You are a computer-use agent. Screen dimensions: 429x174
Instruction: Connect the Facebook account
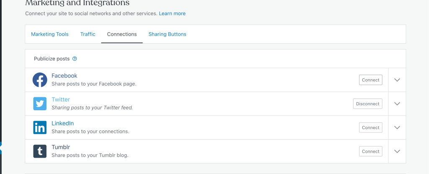(371, 80)
